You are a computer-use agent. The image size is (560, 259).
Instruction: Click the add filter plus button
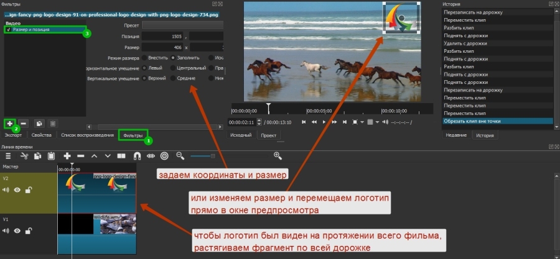[9, 124]
